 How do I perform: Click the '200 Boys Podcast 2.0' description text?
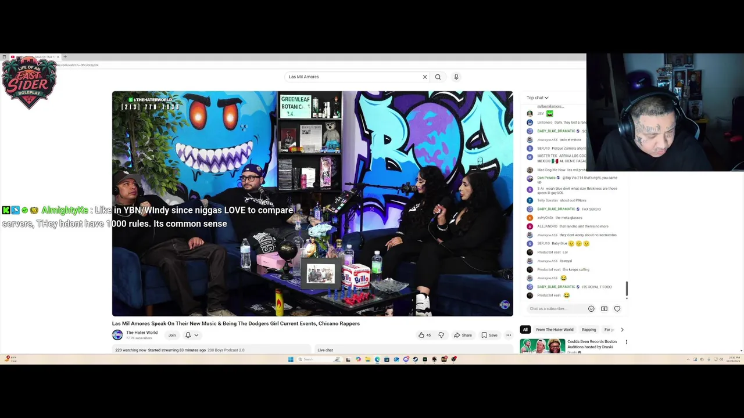pyautogui.click(x=226, y=350)
